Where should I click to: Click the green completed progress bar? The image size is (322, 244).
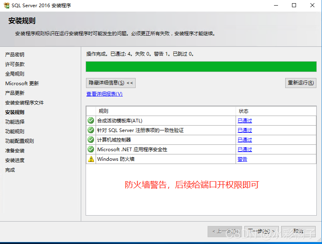point(201,66)
